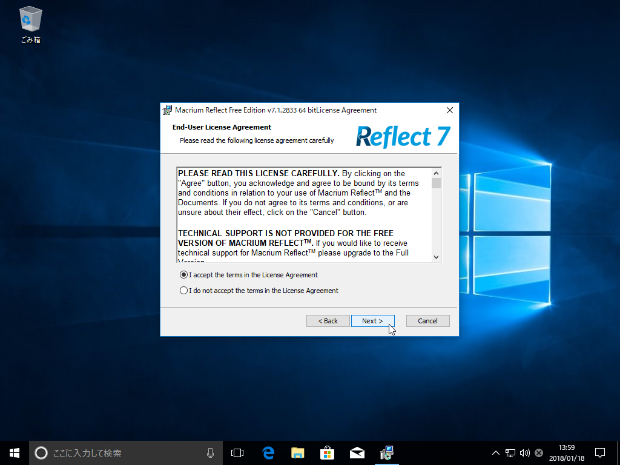Open the Action Center notifications icon
620x465 pixels.
coord(600,453)
